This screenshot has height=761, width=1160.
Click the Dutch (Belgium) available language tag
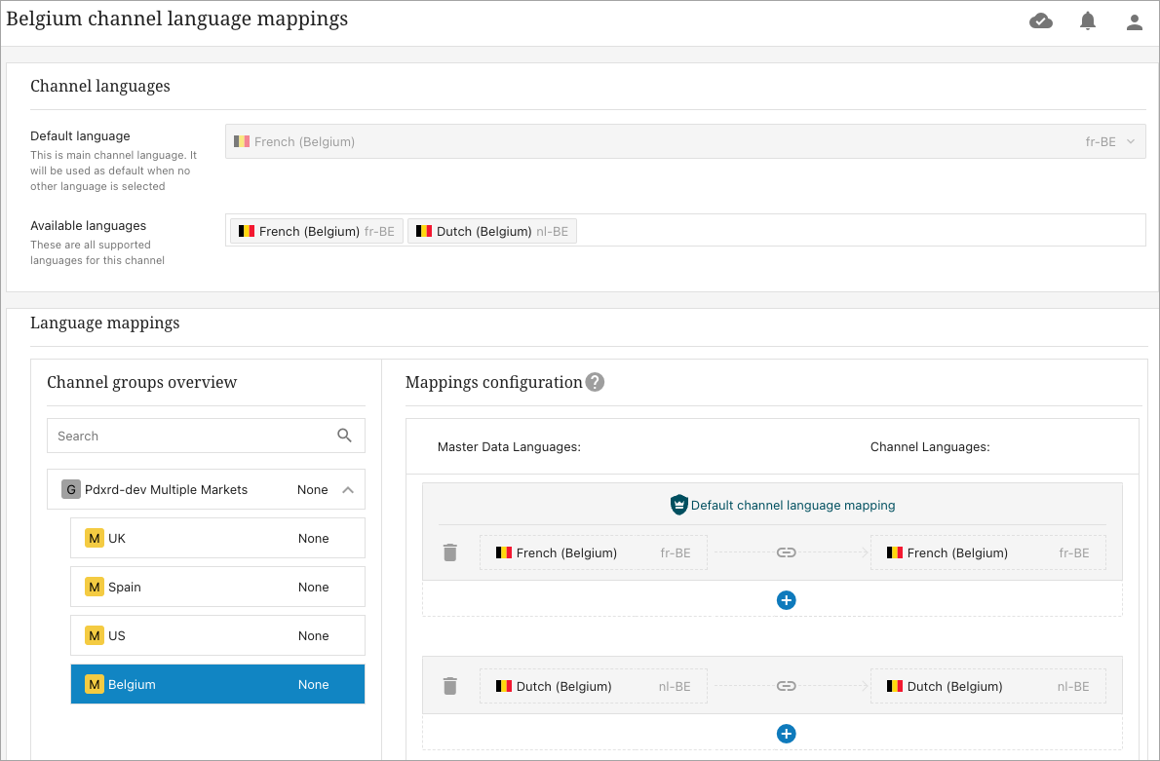[492, 232]
